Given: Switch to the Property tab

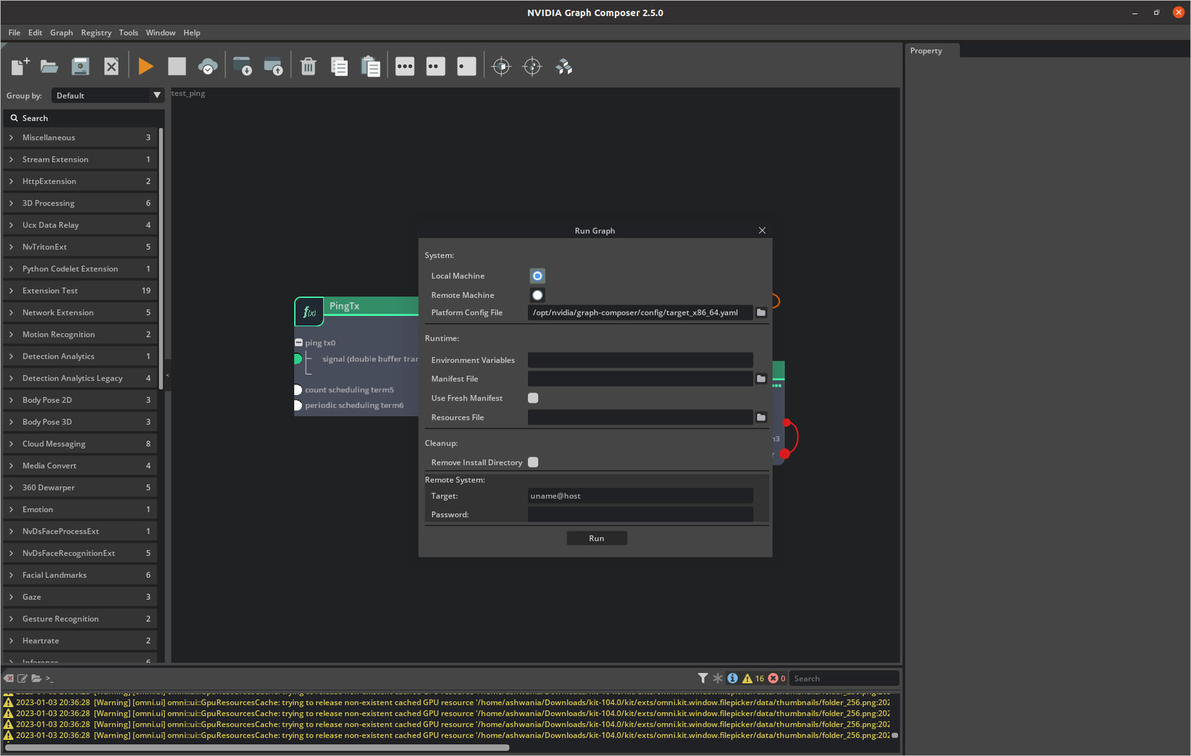Looking at the screenshot, I should coord(932,51).
